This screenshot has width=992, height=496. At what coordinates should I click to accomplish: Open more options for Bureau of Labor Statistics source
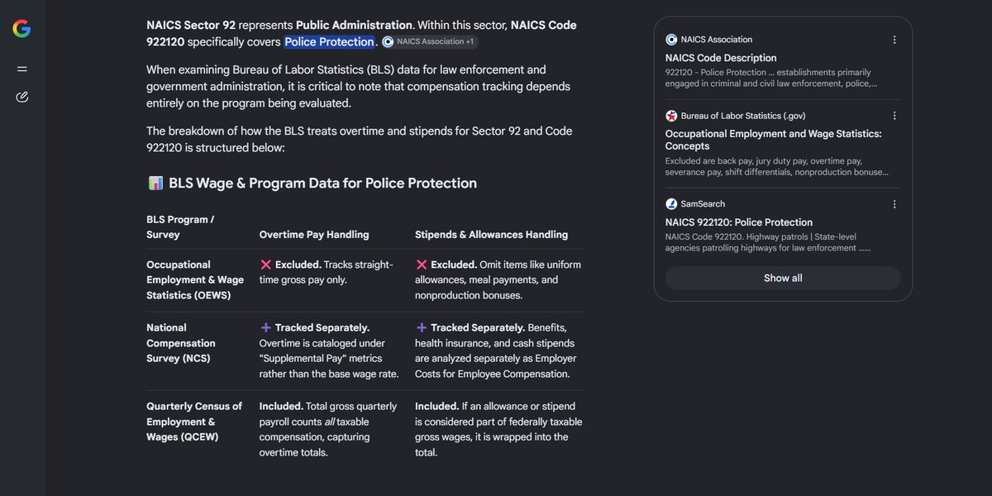pyautogui.click(x=894, y=116)
